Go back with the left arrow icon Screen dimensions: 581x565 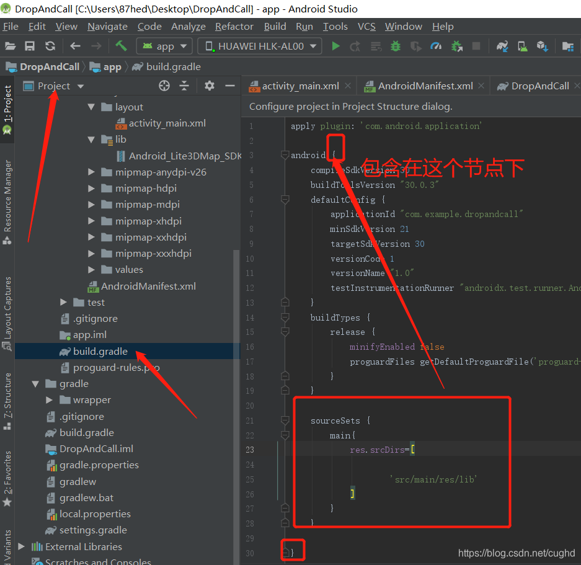75,46
